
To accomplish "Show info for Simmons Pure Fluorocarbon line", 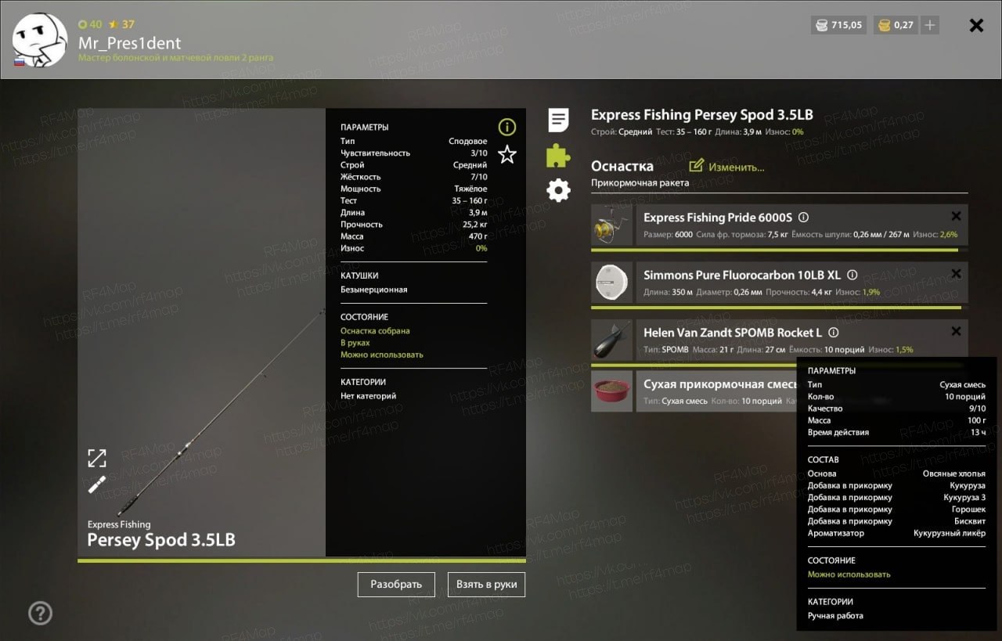I will (852, 275).
